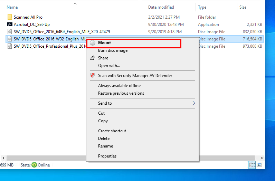The image size is (275, 181).
Task: Click the horizontal scrollbar left arrow
Action: coord(3,158)
